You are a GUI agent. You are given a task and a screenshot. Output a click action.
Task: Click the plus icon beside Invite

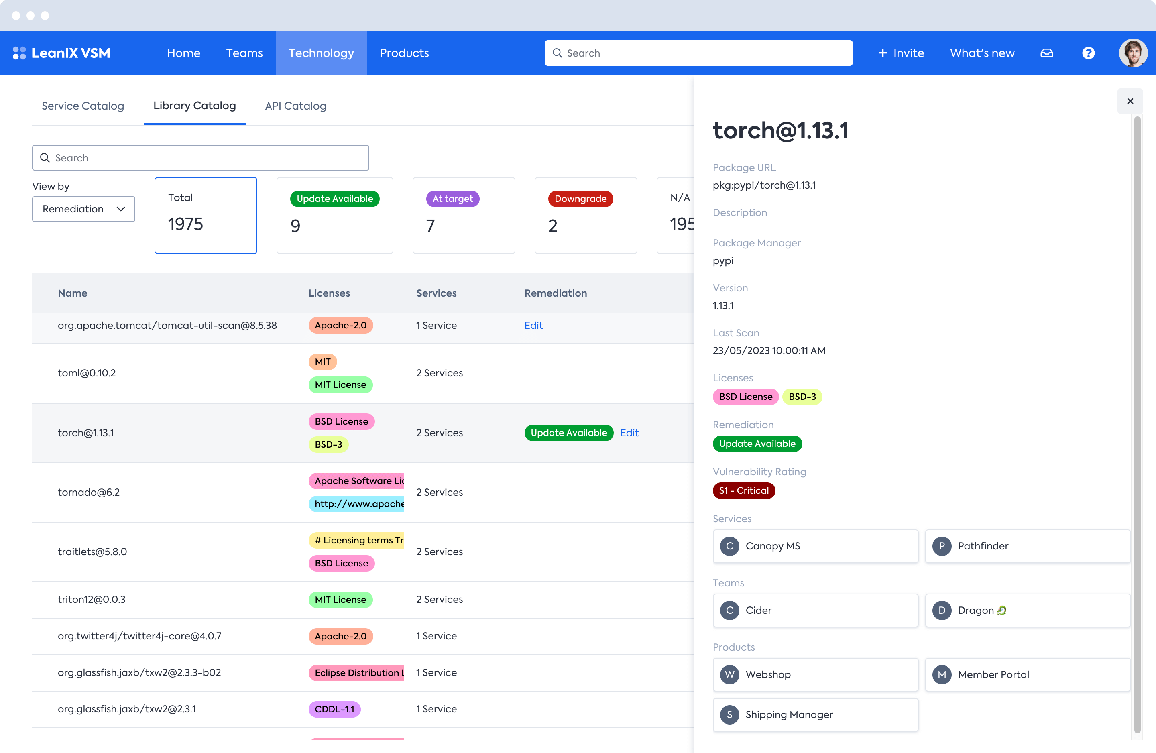pos(883,53)
